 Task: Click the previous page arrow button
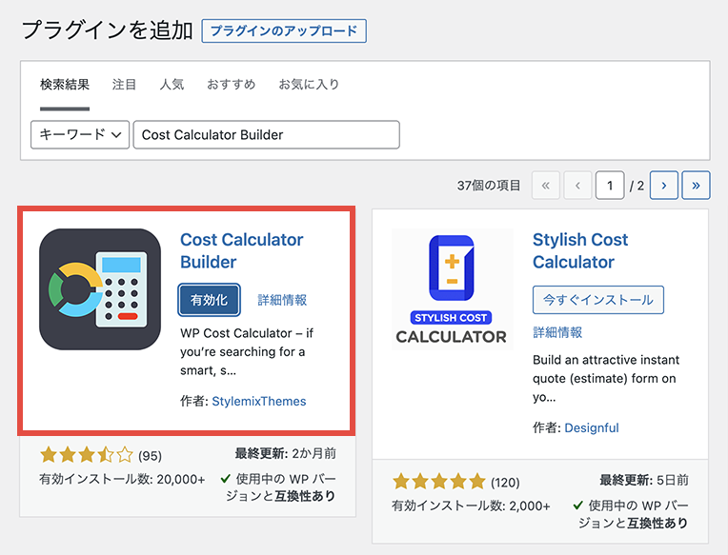pyautogui.click(x=577, y=186)
